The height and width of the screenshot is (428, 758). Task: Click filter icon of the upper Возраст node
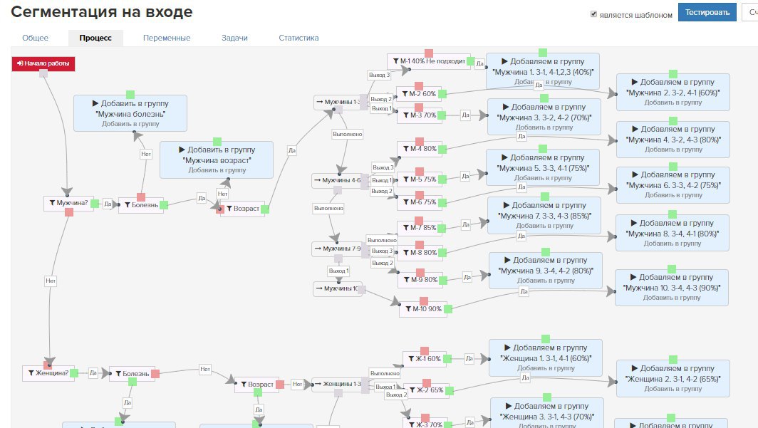click(229, 209)
